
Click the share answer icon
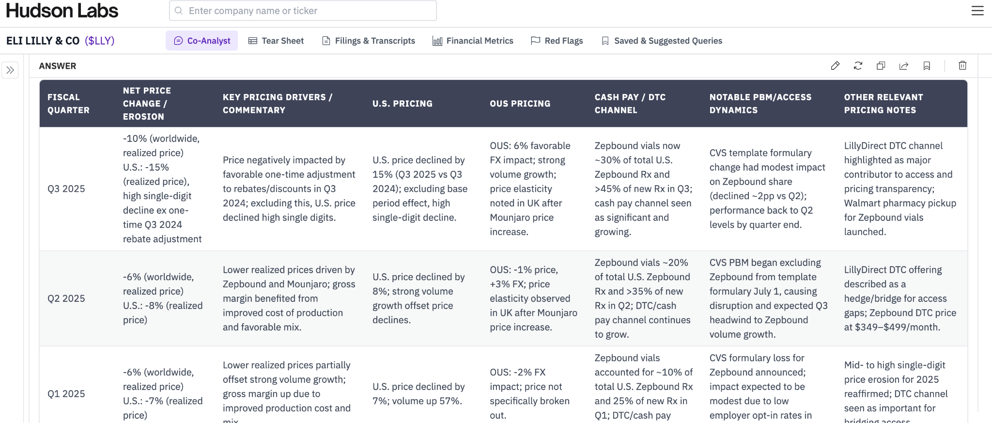pyautogui.click(x=903, y=66)
